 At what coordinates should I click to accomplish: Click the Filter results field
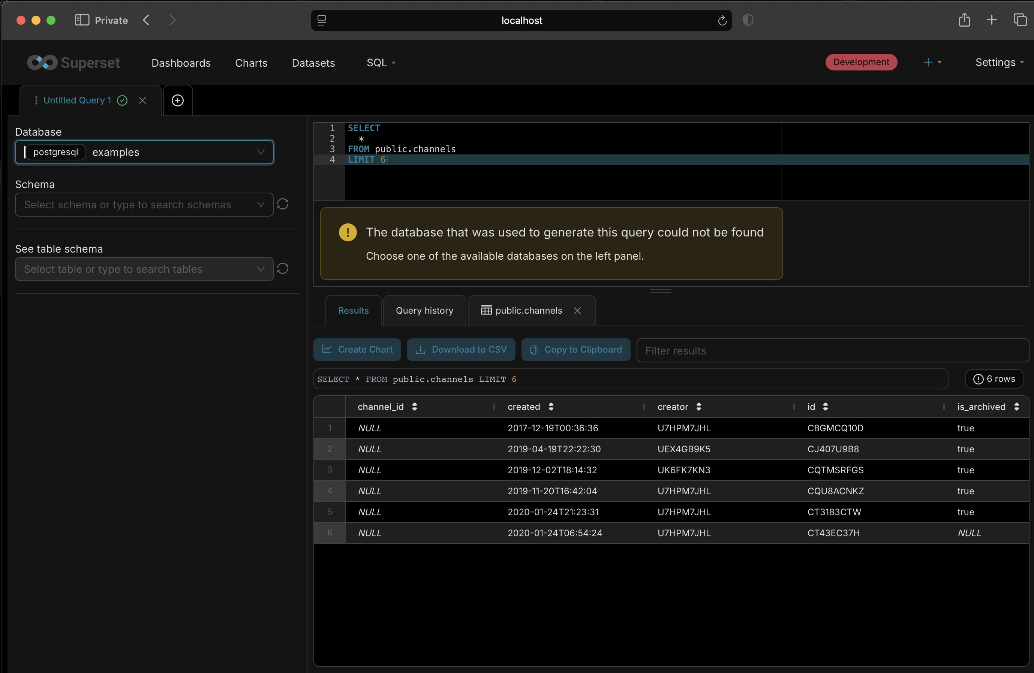coord(832,350)
